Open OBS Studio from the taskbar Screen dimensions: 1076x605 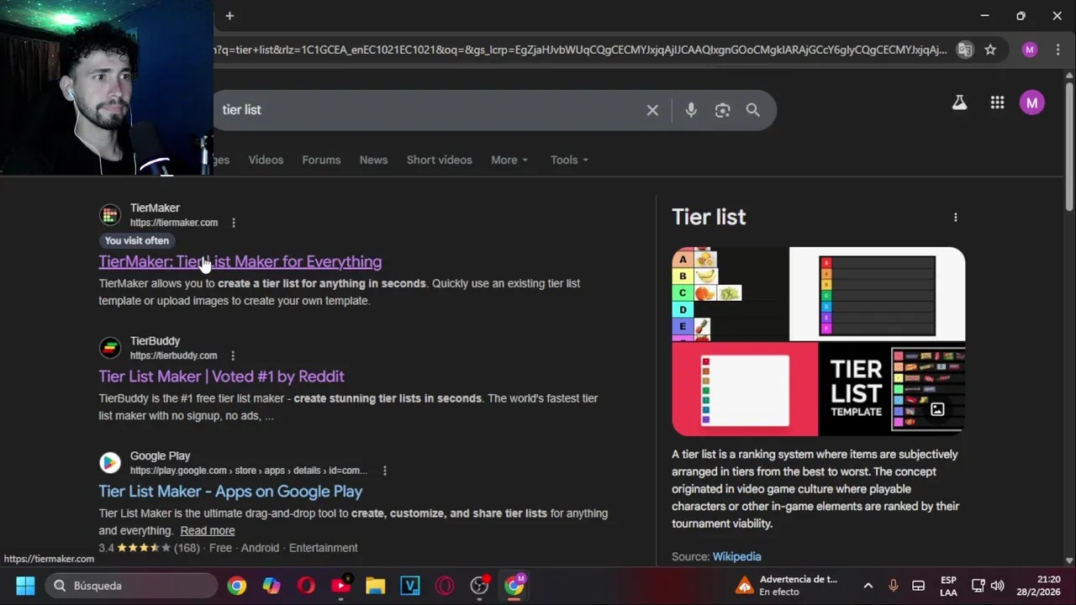[479, 586]
